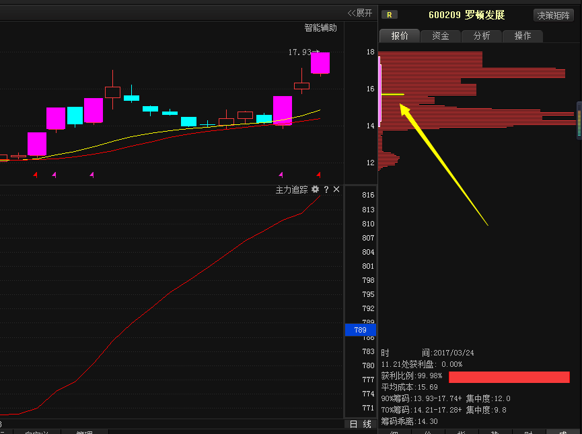Switch to the 资金 tab

click(441, 36)
